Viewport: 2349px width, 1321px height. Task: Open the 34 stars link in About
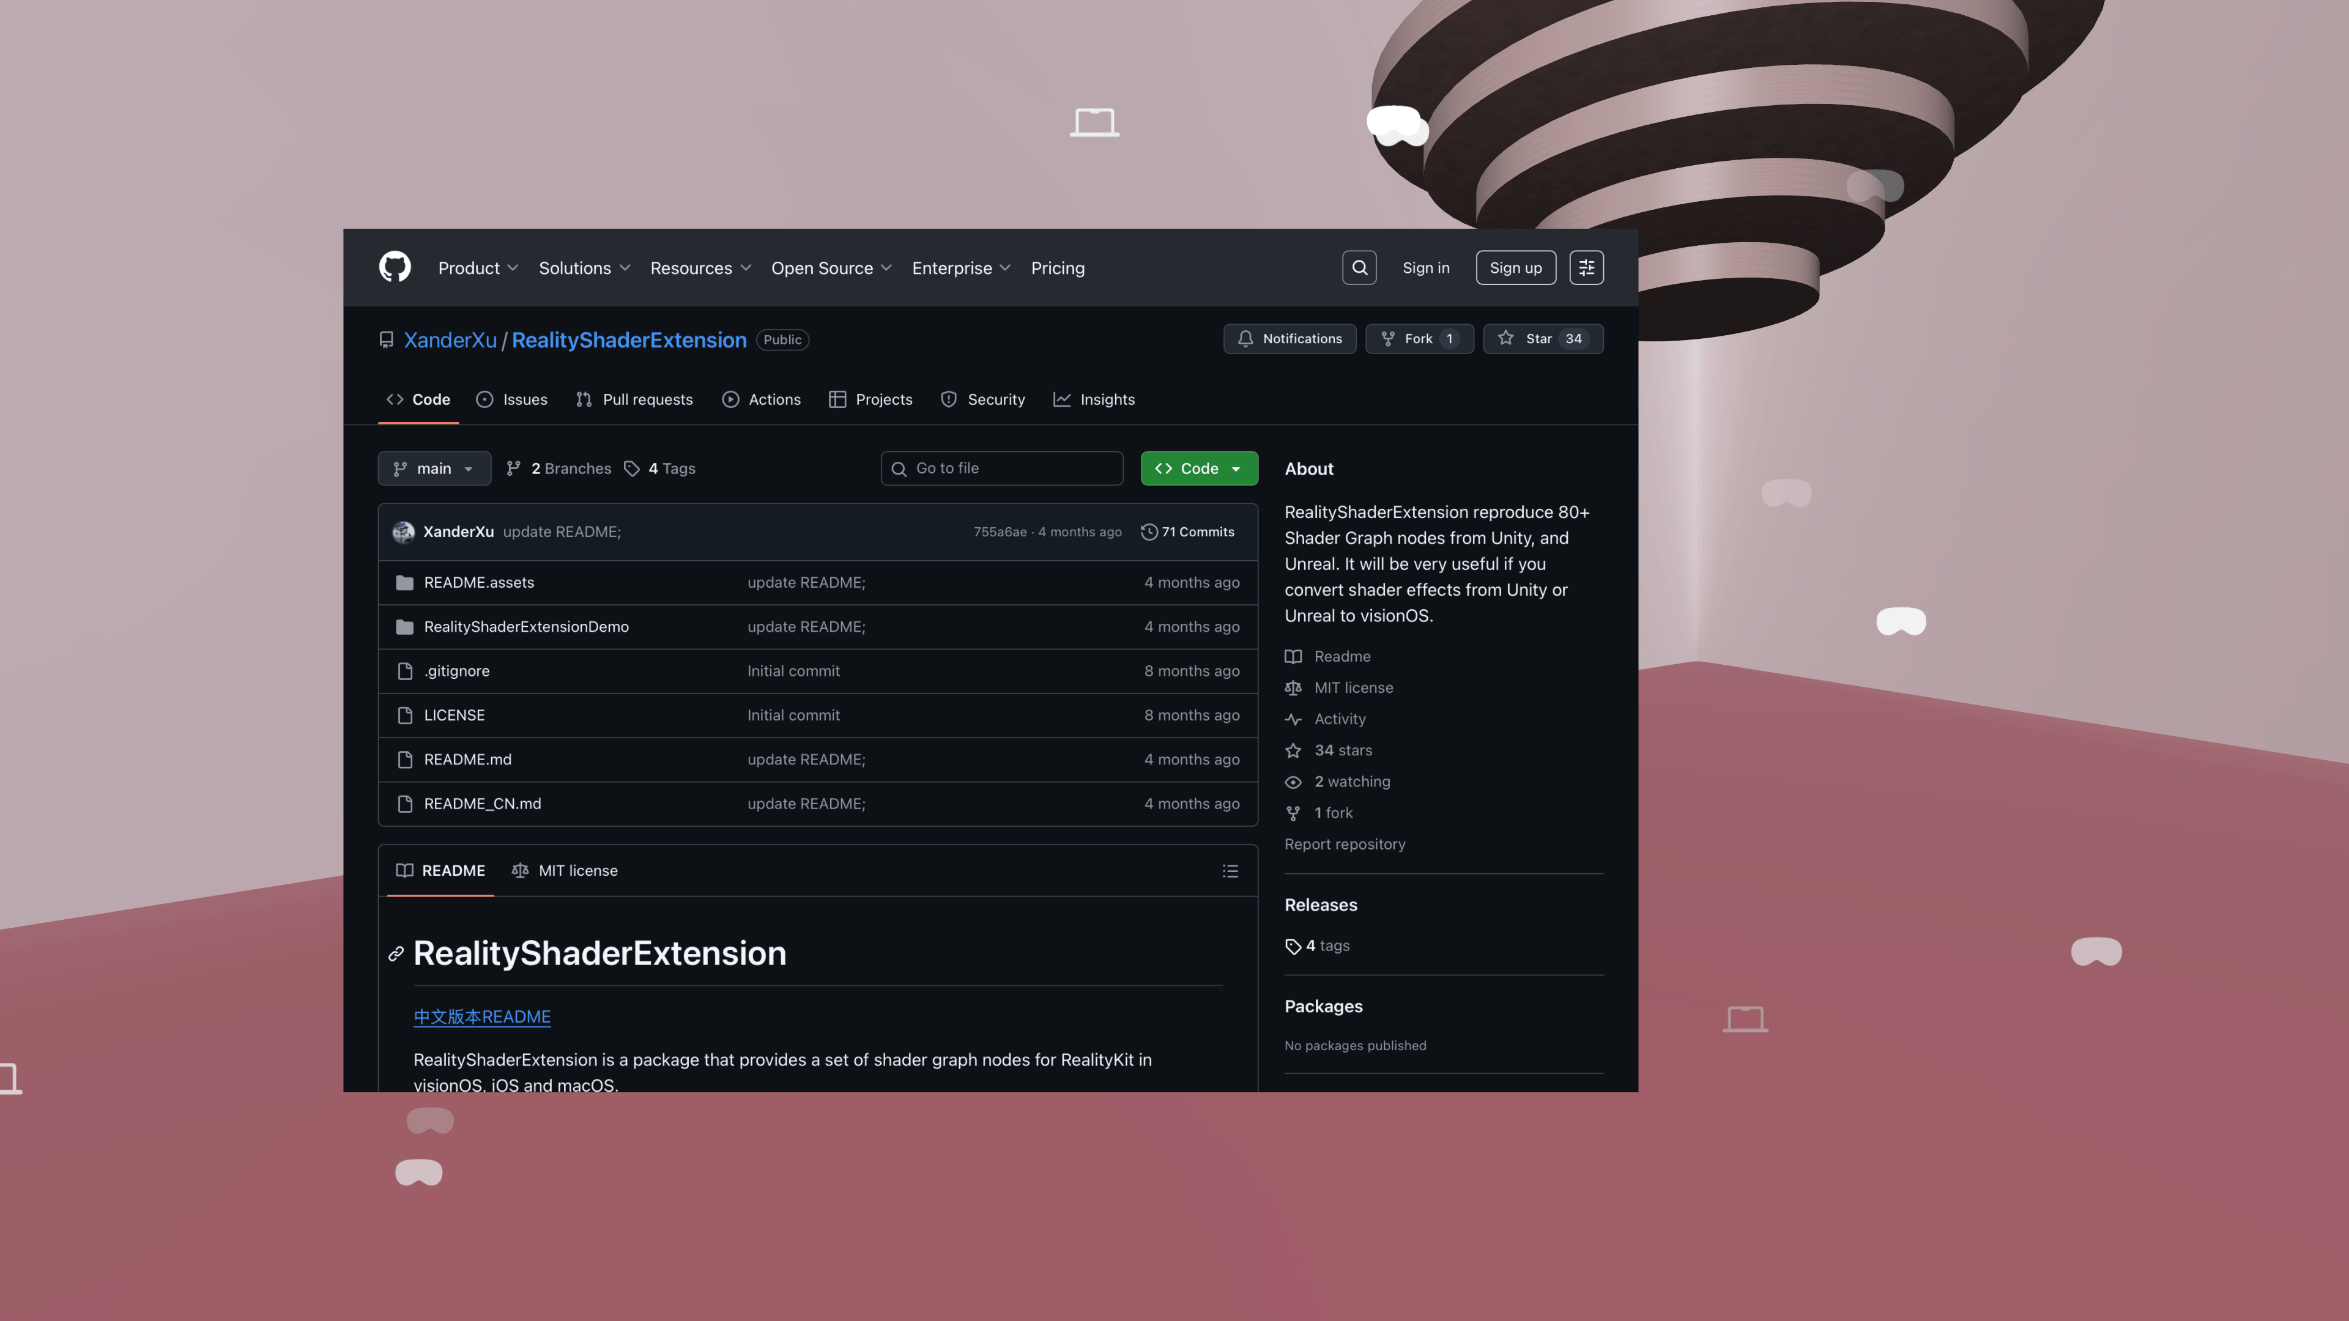click(1343, 750)
